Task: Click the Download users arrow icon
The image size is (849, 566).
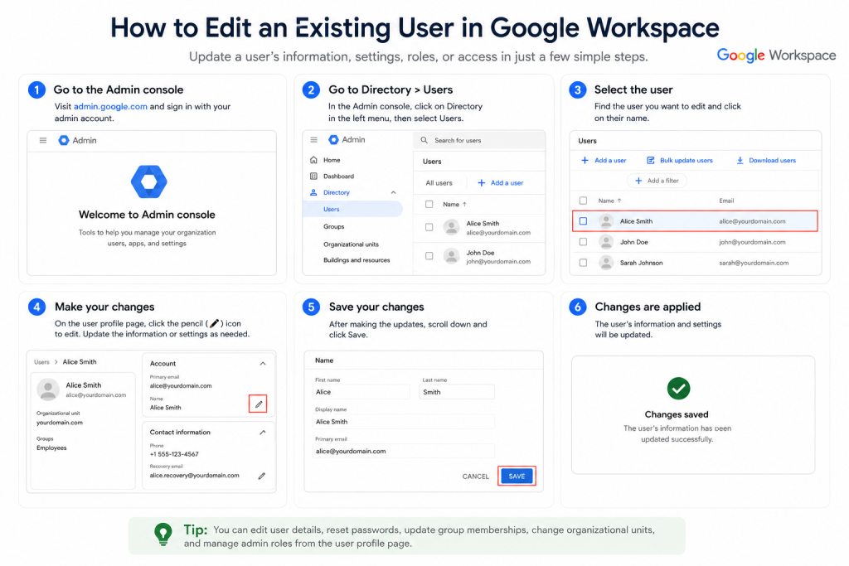Action: coord(740,160)
